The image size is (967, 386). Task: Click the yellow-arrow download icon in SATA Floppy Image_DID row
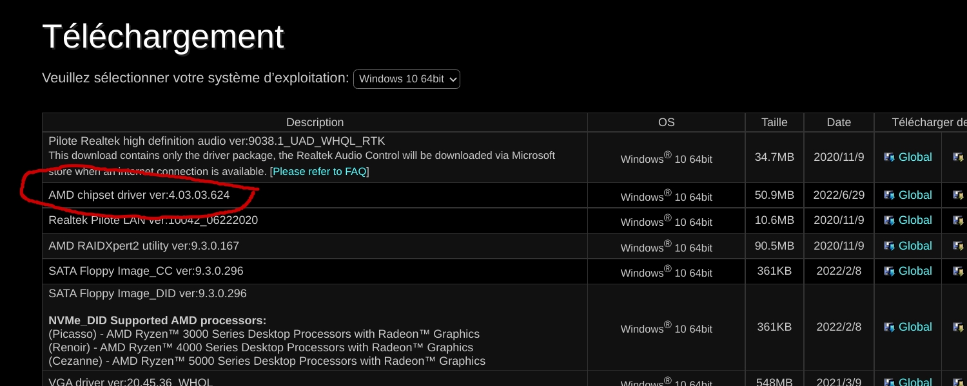(x=959, y=327)
